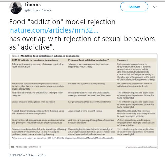Click the 3:09 PM - 19 Apr 2018 timestamp
165x161 pixels.
[27, 155]
